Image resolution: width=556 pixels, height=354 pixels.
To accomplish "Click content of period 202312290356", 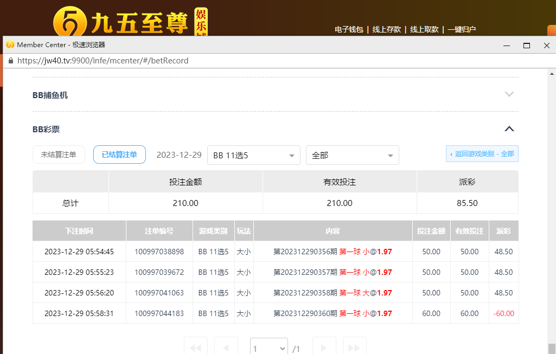I will (333, 252).
